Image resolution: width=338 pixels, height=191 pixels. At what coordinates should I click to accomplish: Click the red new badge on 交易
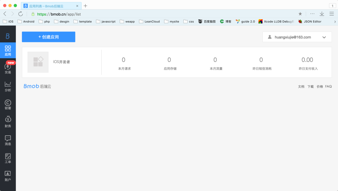coord(11,63)
